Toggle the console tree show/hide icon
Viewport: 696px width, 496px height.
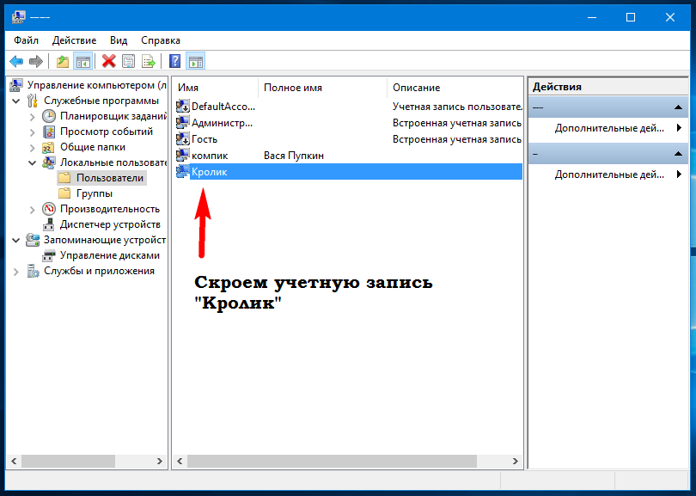point(83,61)
